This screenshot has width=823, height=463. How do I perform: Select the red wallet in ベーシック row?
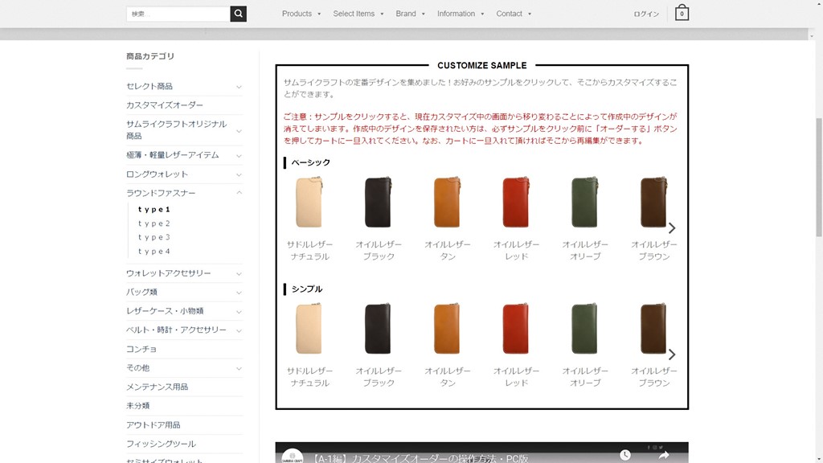[516, 203]
